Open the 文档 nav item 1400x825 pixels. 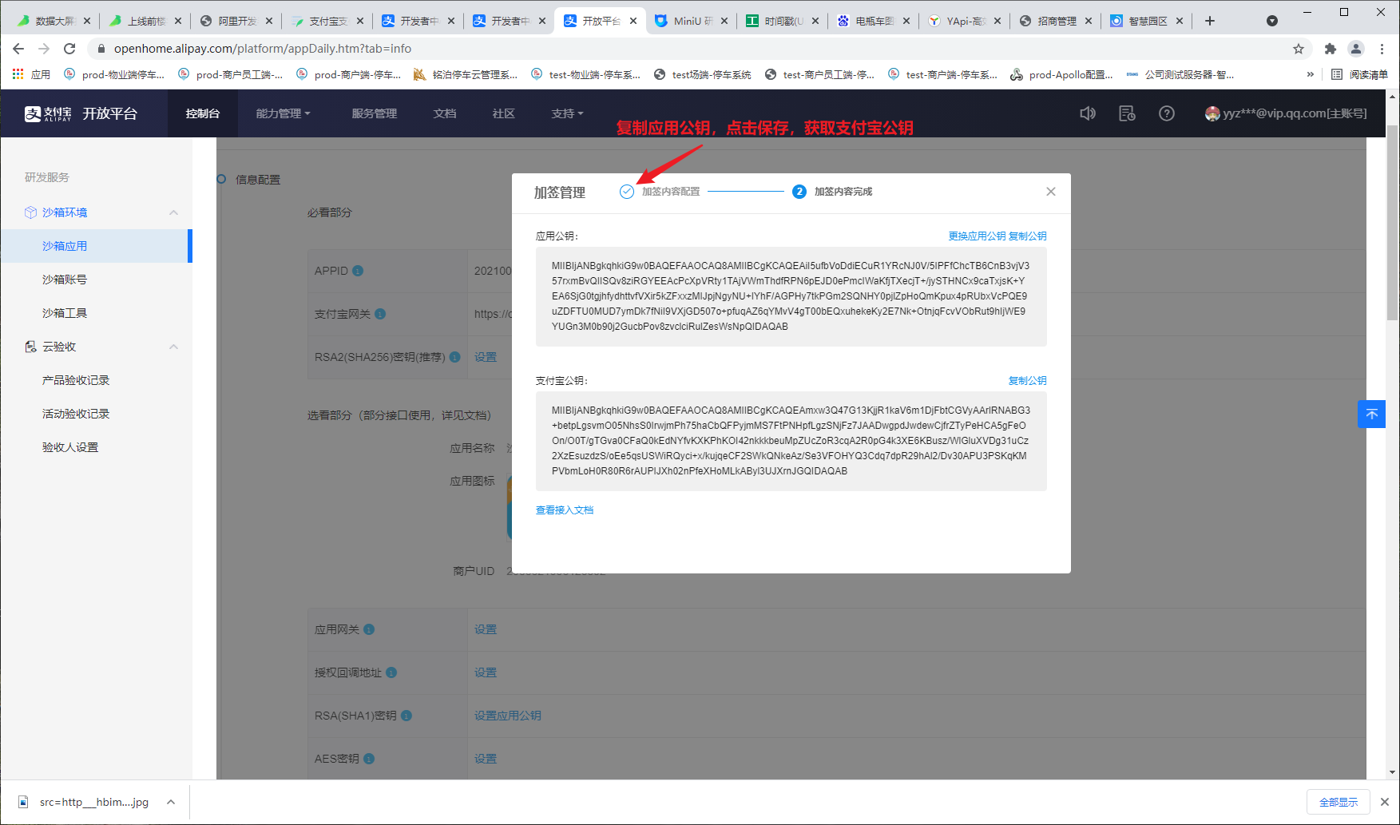[445, 113]
